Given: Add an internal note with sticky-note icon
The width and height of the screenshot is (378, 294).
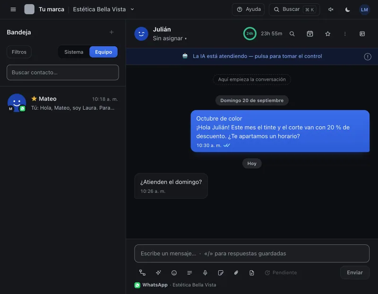Looking at the screenshot, I should [220, 273].
